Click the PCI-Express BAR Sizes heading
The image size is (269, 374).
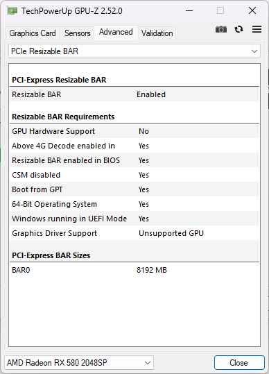point(51,255)
